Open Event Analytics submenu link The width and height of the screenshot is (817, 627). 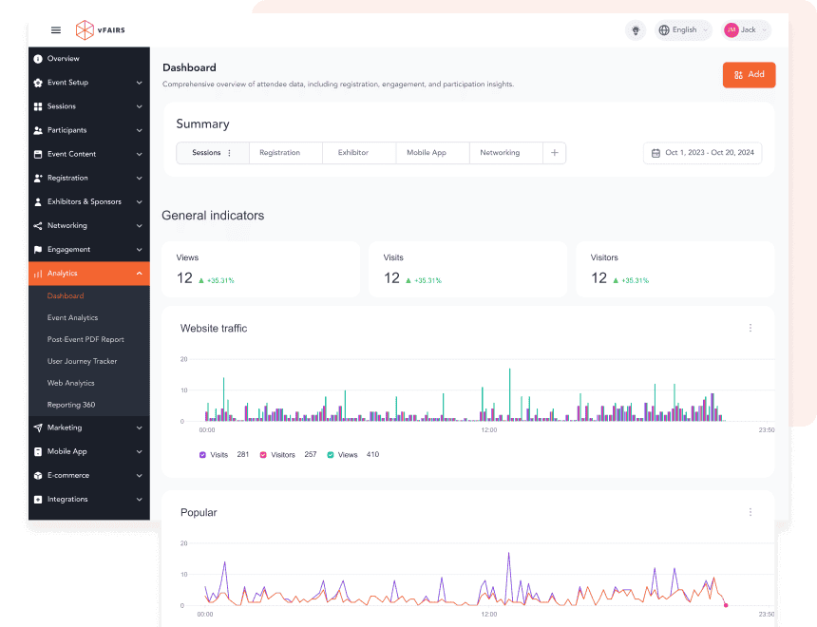(x=72, y=318)
